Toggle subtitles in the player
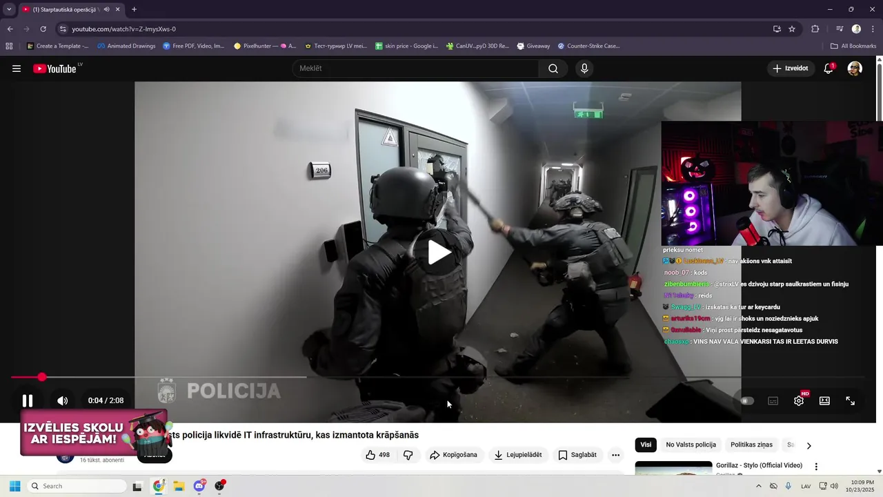 pos(773,400)
